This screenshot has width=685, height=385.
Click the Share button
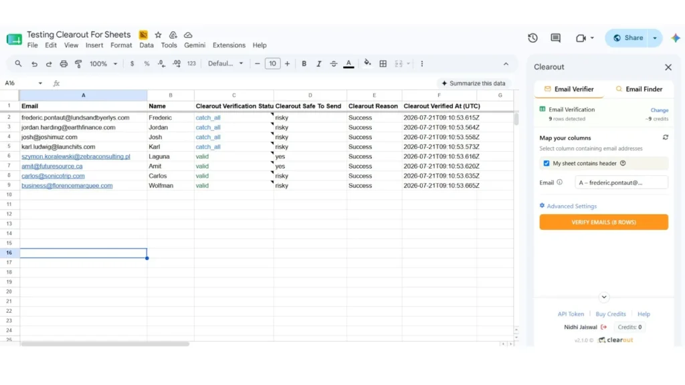627,38
